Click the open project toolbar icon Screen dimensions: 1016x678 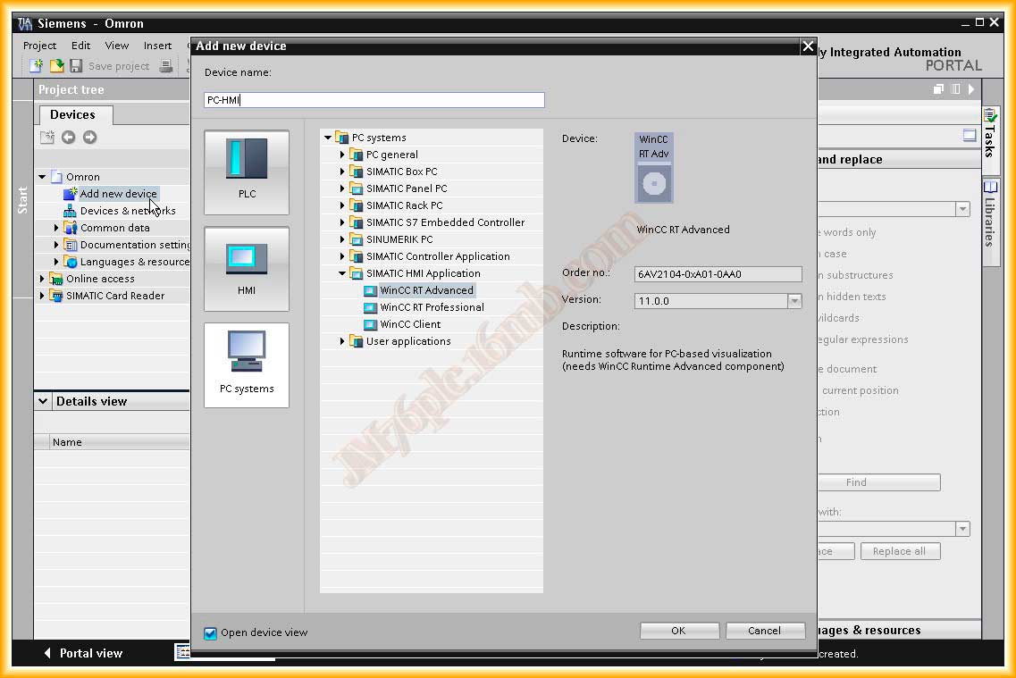[x=56, y=66]
